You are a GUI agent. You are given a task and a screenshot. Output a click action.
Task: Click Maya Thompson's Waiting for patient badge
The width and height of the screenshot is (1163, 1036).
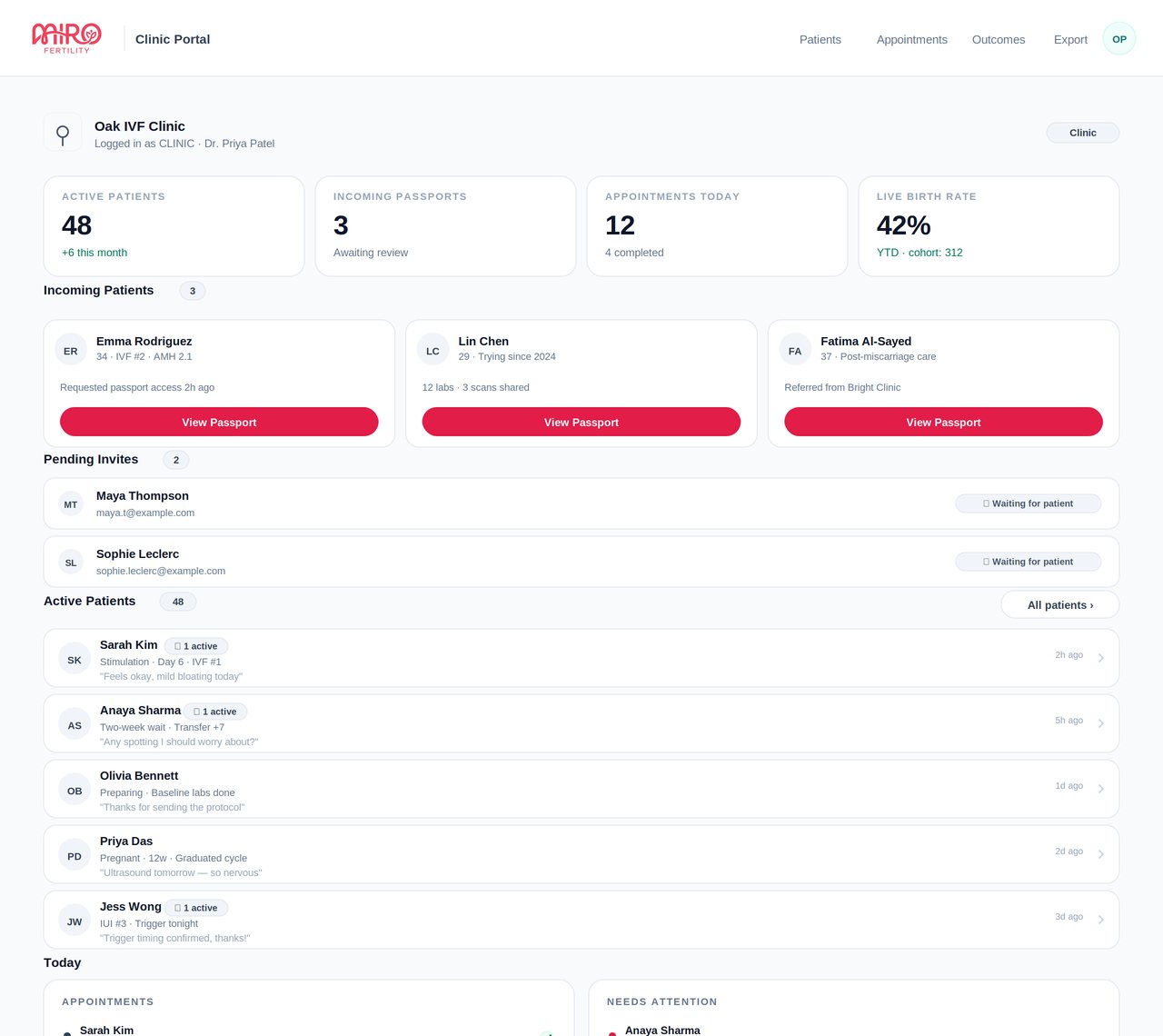pyautogui.click(x=1029, y=503)
